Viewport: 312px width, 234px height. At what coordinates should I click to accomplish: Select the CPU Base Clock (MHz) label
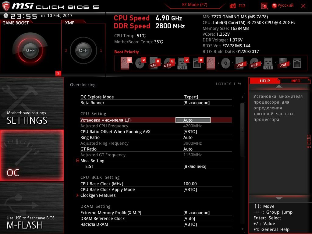point(102,184)
